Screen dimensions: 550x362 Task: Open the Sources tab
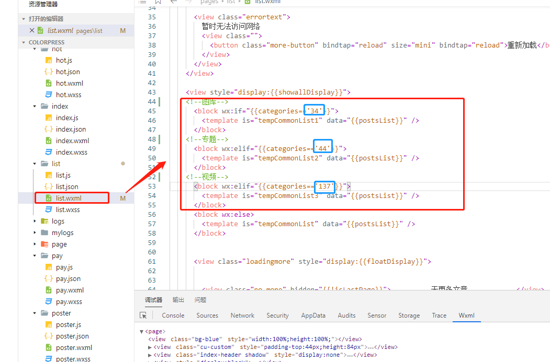pyautogui.click(x=207, y=316)
